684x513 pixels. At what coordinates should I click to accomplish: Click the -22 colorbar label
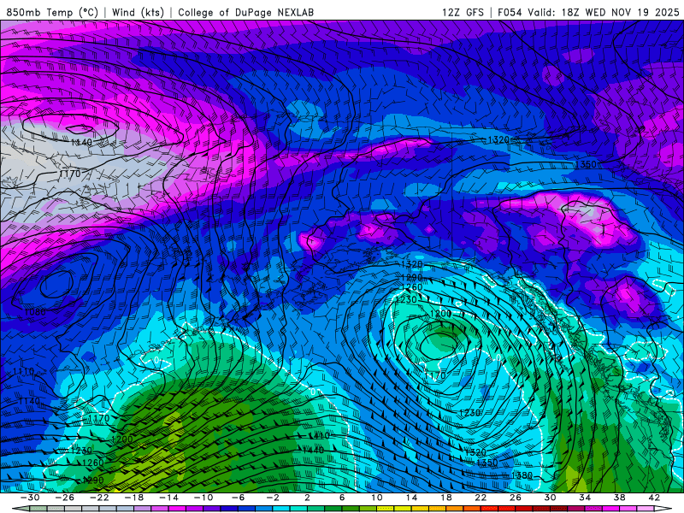click(99, 498)
